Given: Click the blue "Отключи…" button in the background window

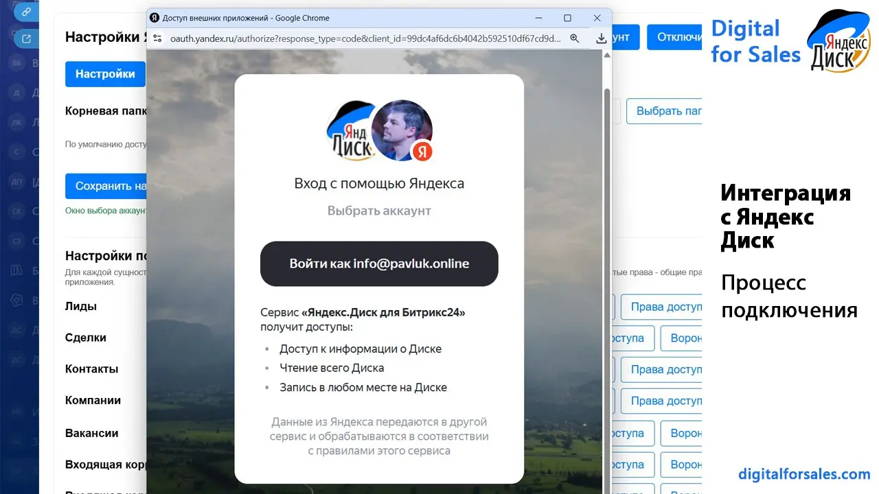Looking at the screenshot, I should (674, 37).
